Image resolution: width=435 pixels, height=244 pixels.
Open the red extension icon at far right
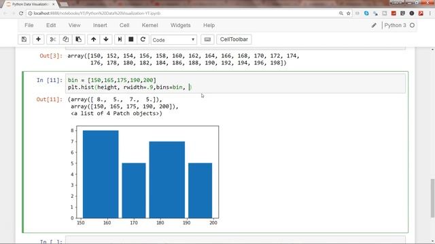pyautogui.click(x=421, y=14)
